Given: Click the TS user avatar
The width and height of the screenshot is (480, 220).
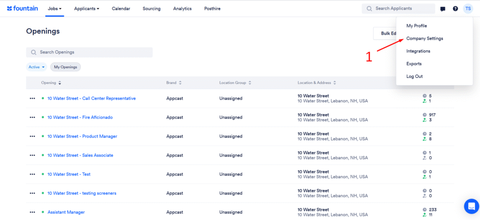Looking at the screenshot, I should click(x=468, y=8).
